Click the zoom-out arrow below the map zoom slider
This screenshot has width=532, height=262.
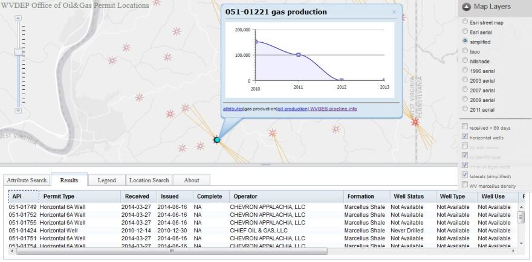click(18, 110)
